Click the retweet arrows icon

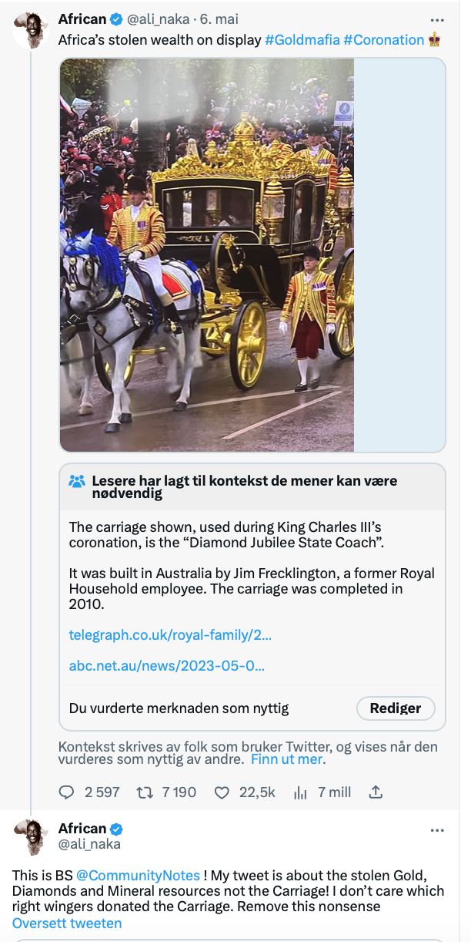coord(144,792)
